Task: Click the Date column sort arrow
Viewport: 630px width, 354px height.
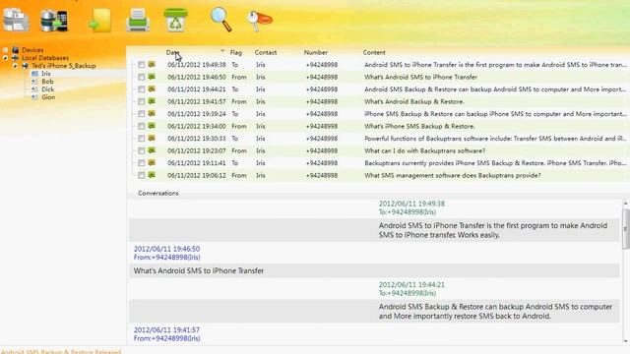Action: click(222, 51)
